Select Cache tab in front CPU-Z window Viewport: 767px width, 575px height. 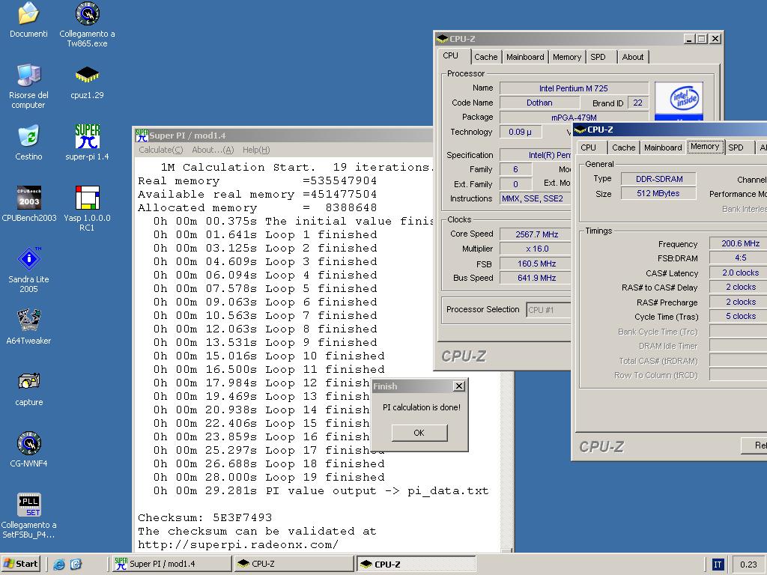point(623,147)
